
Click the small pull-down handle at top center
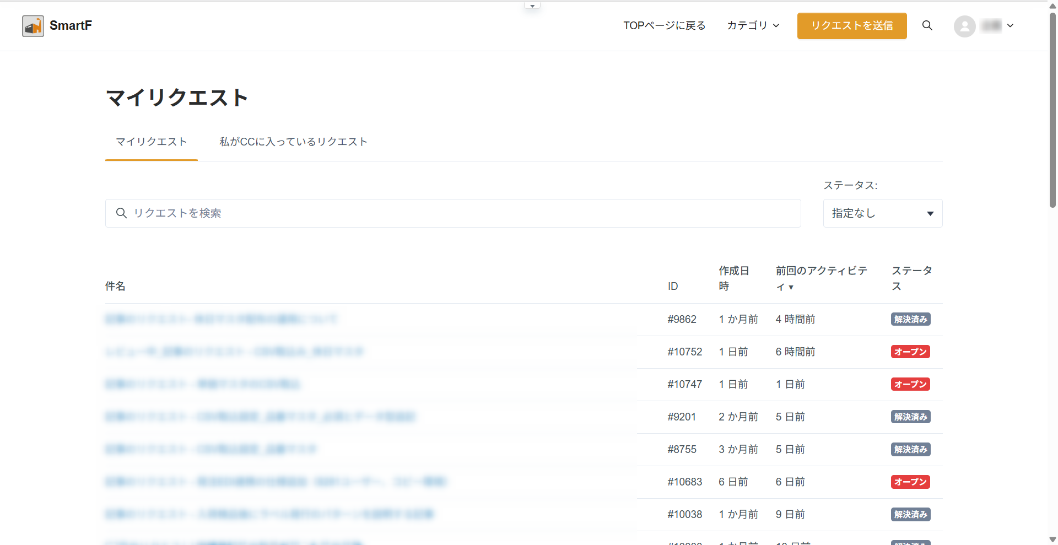click(x=532, y=6)
